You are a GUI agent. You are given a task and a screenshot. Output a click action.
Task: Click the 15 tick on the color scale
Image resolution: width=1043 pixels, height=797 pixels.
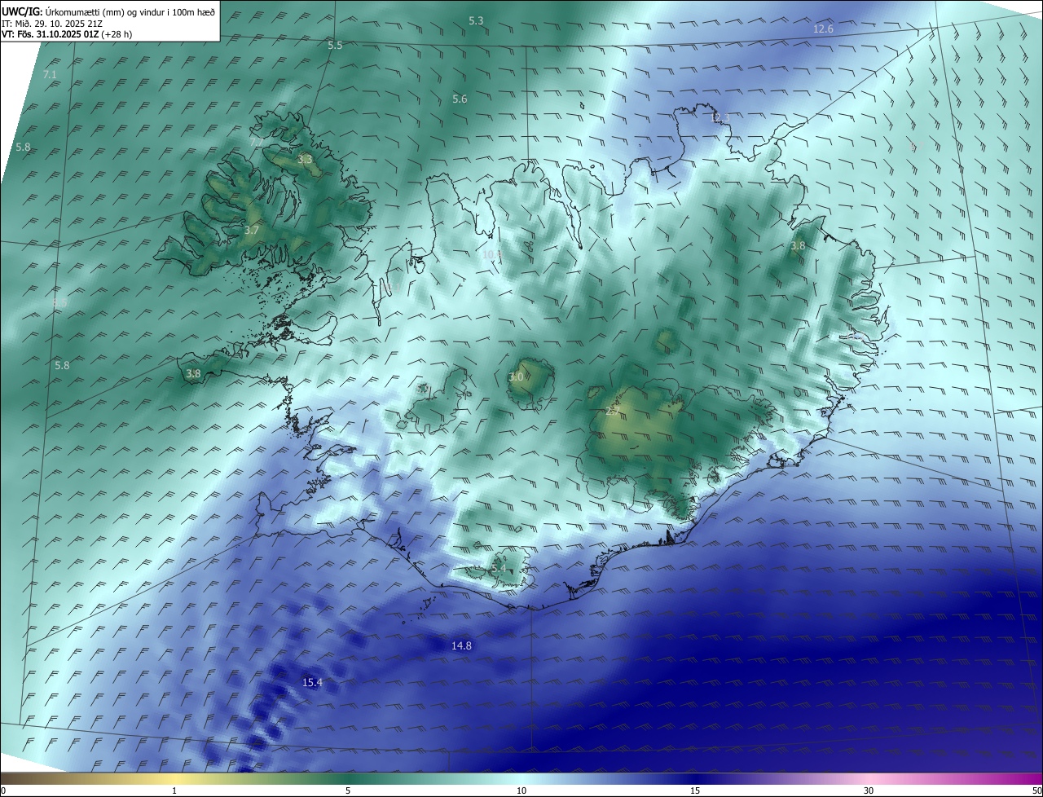(695, 790)
